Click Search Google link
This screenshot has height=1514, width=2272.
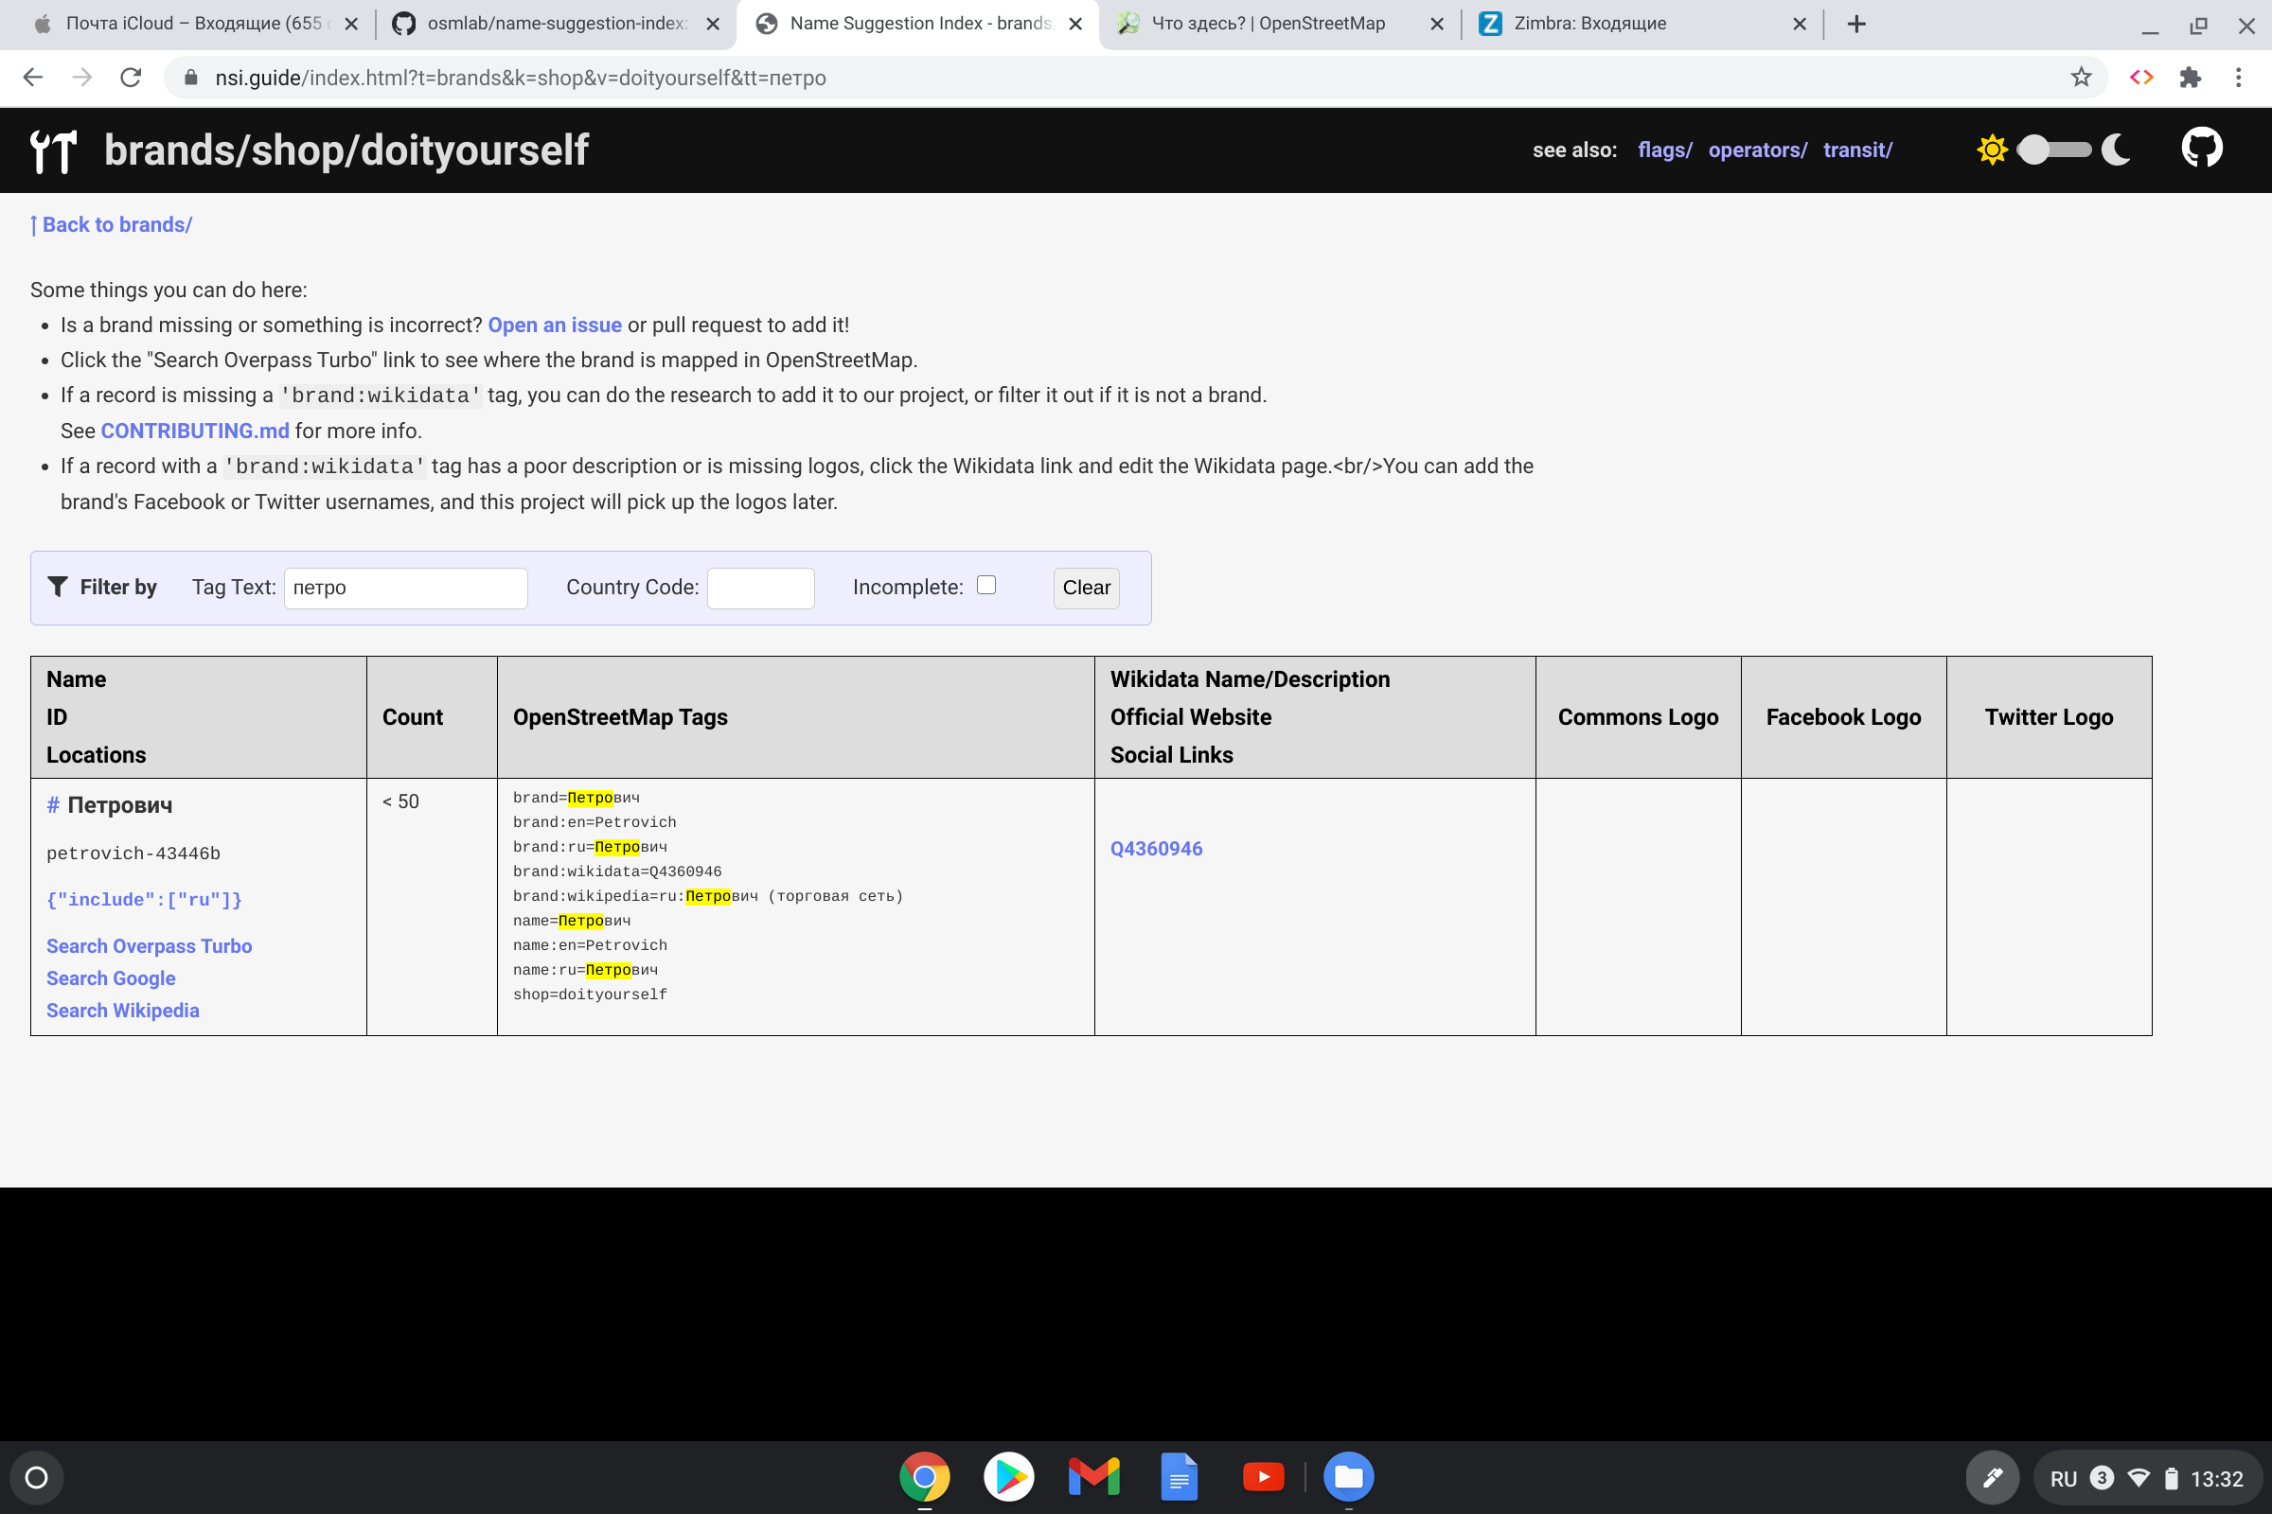(x=111, y=978)
